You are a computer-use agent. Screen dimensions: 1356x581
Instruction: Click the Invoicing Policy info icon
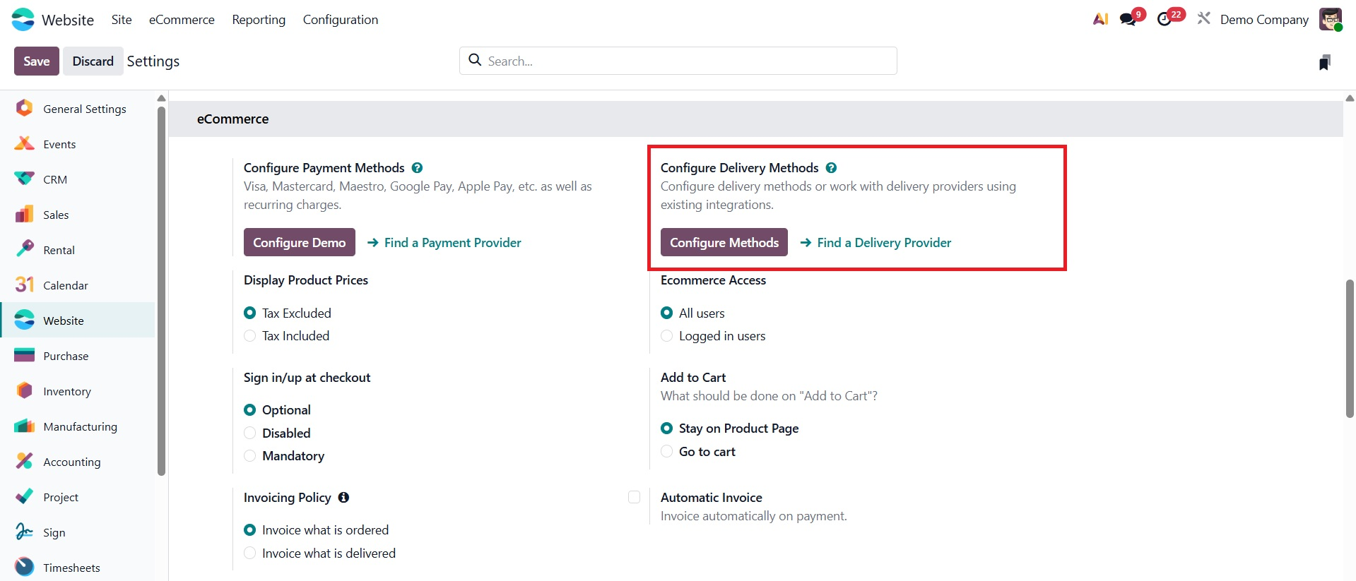pyautogui.click(x=343, y=498)
